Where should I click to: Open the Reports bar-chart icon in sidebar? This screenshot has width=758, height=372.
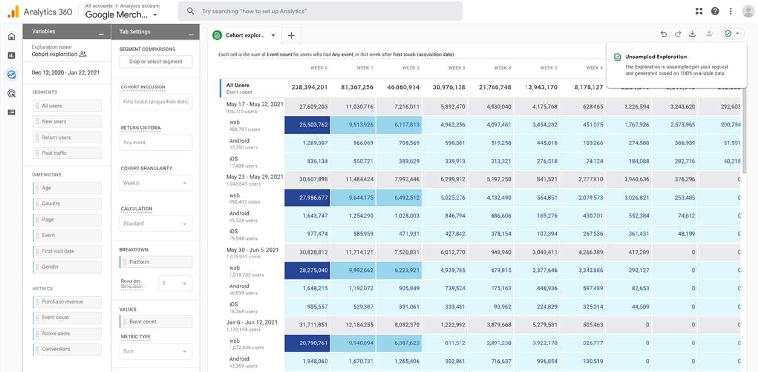tap(11, 56)
